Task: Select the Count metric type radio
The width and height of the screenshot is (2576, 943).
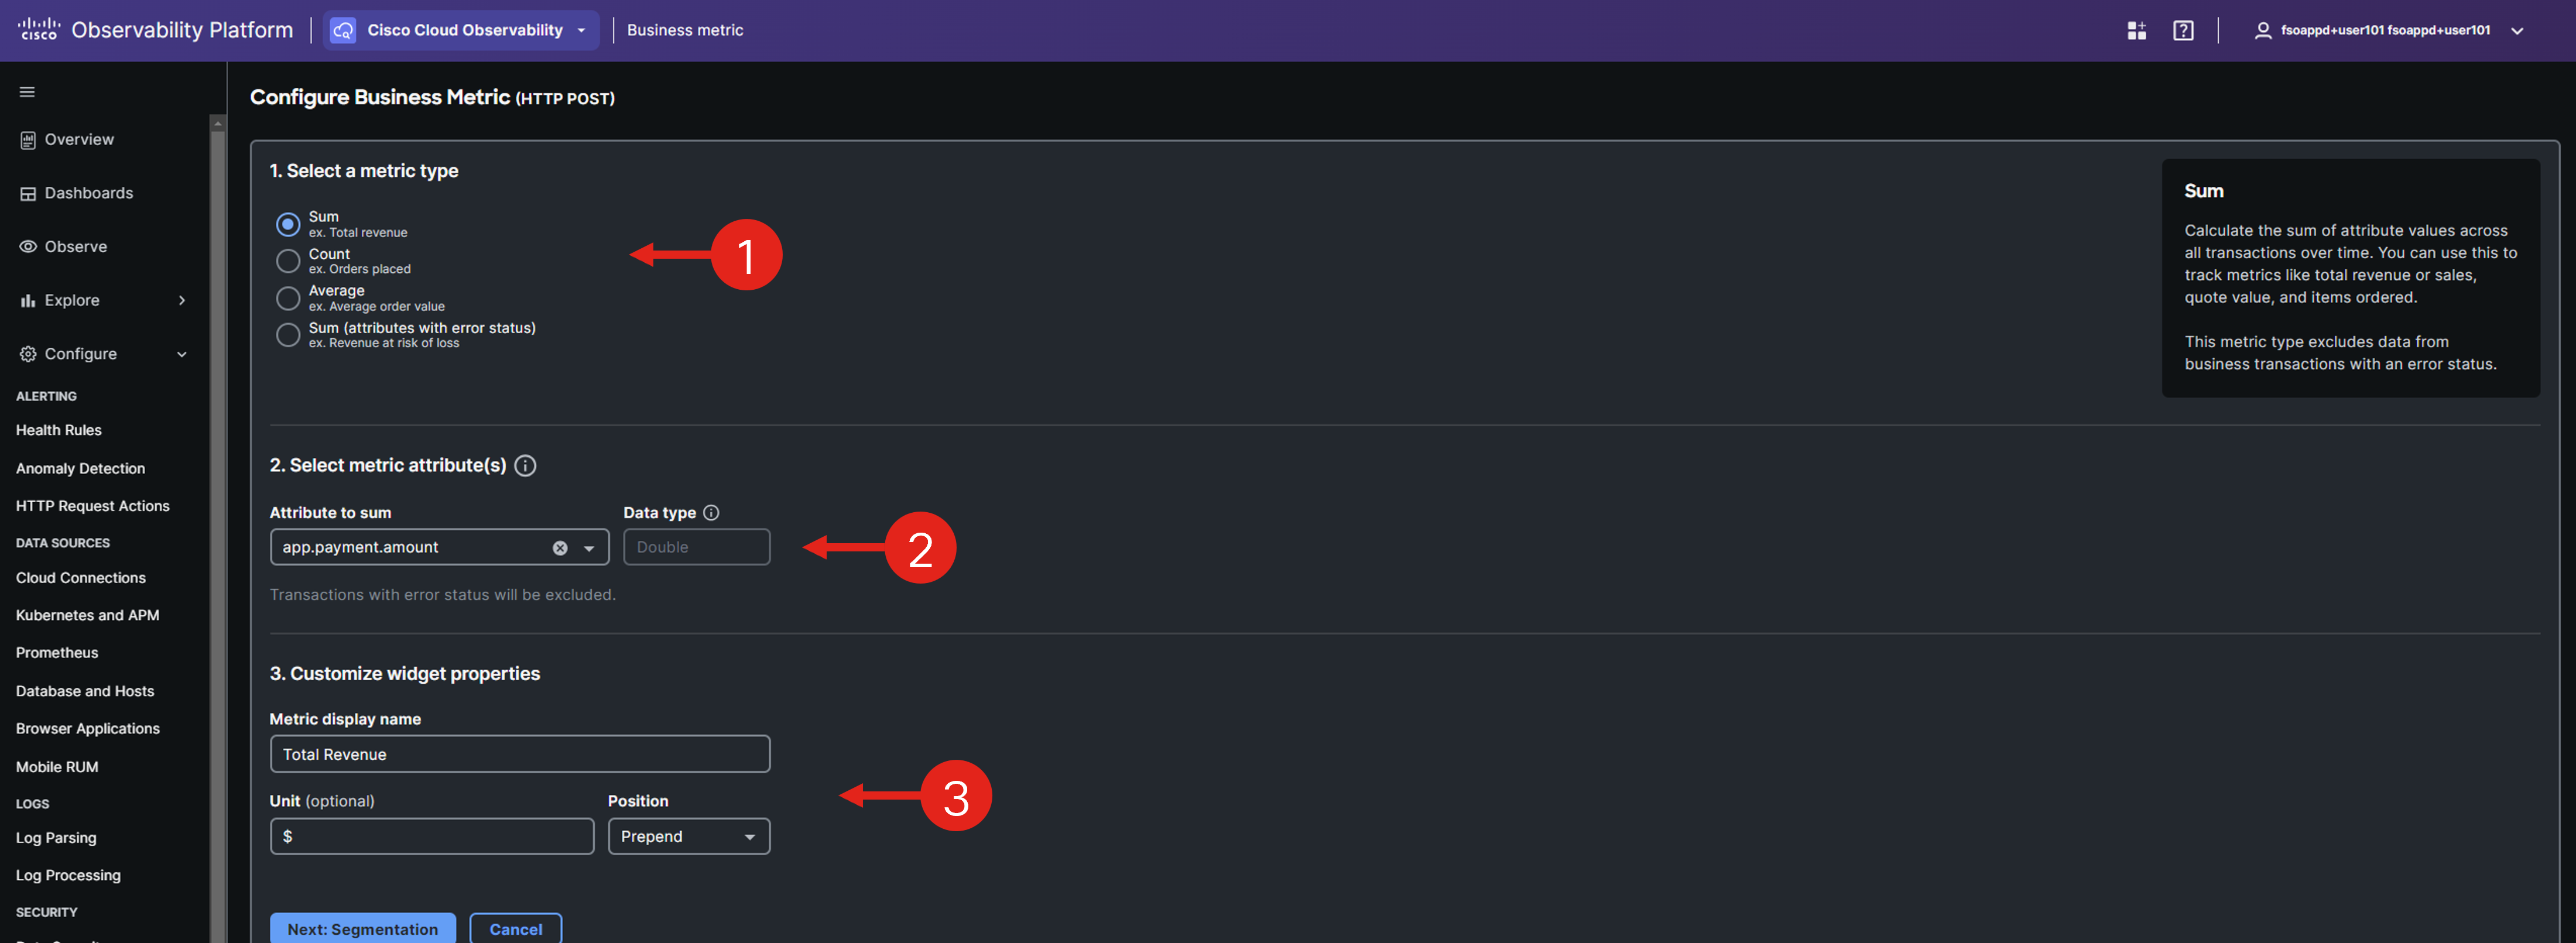Action: [x=288, y=262]
